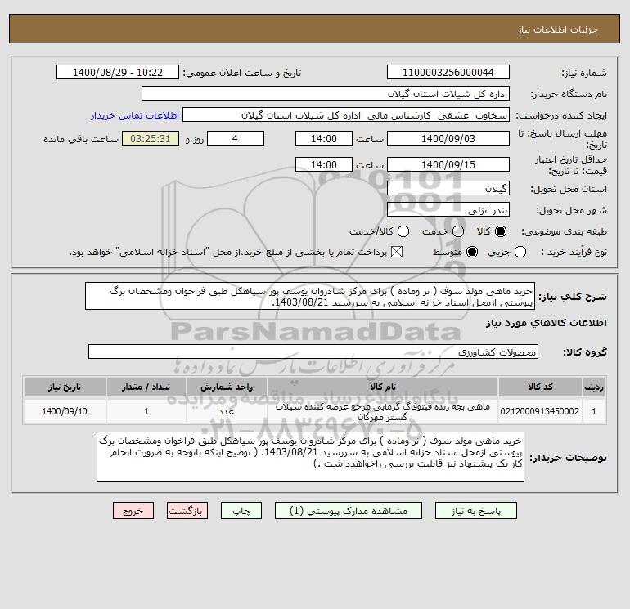Image resolution: width=630 pixels, height=609 pixels.
Task: Click the remaining days field showing 4
Action: [x=236, y=138]
